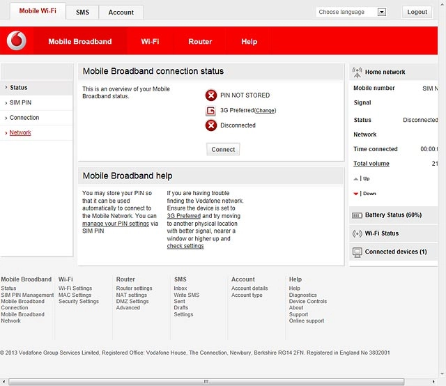446x386 pixels.
Task: Click the horizontal scrollbar left arrow
Action: point(3,381)
